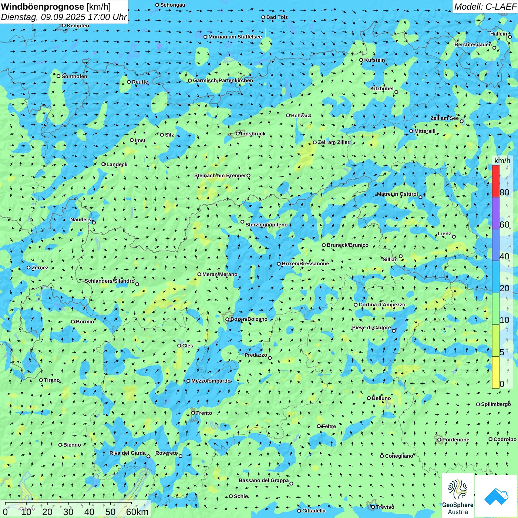This screenshot has height=518, width=518.
Task: Click the Meran/Merano label
Action: [x=220, y=274]
